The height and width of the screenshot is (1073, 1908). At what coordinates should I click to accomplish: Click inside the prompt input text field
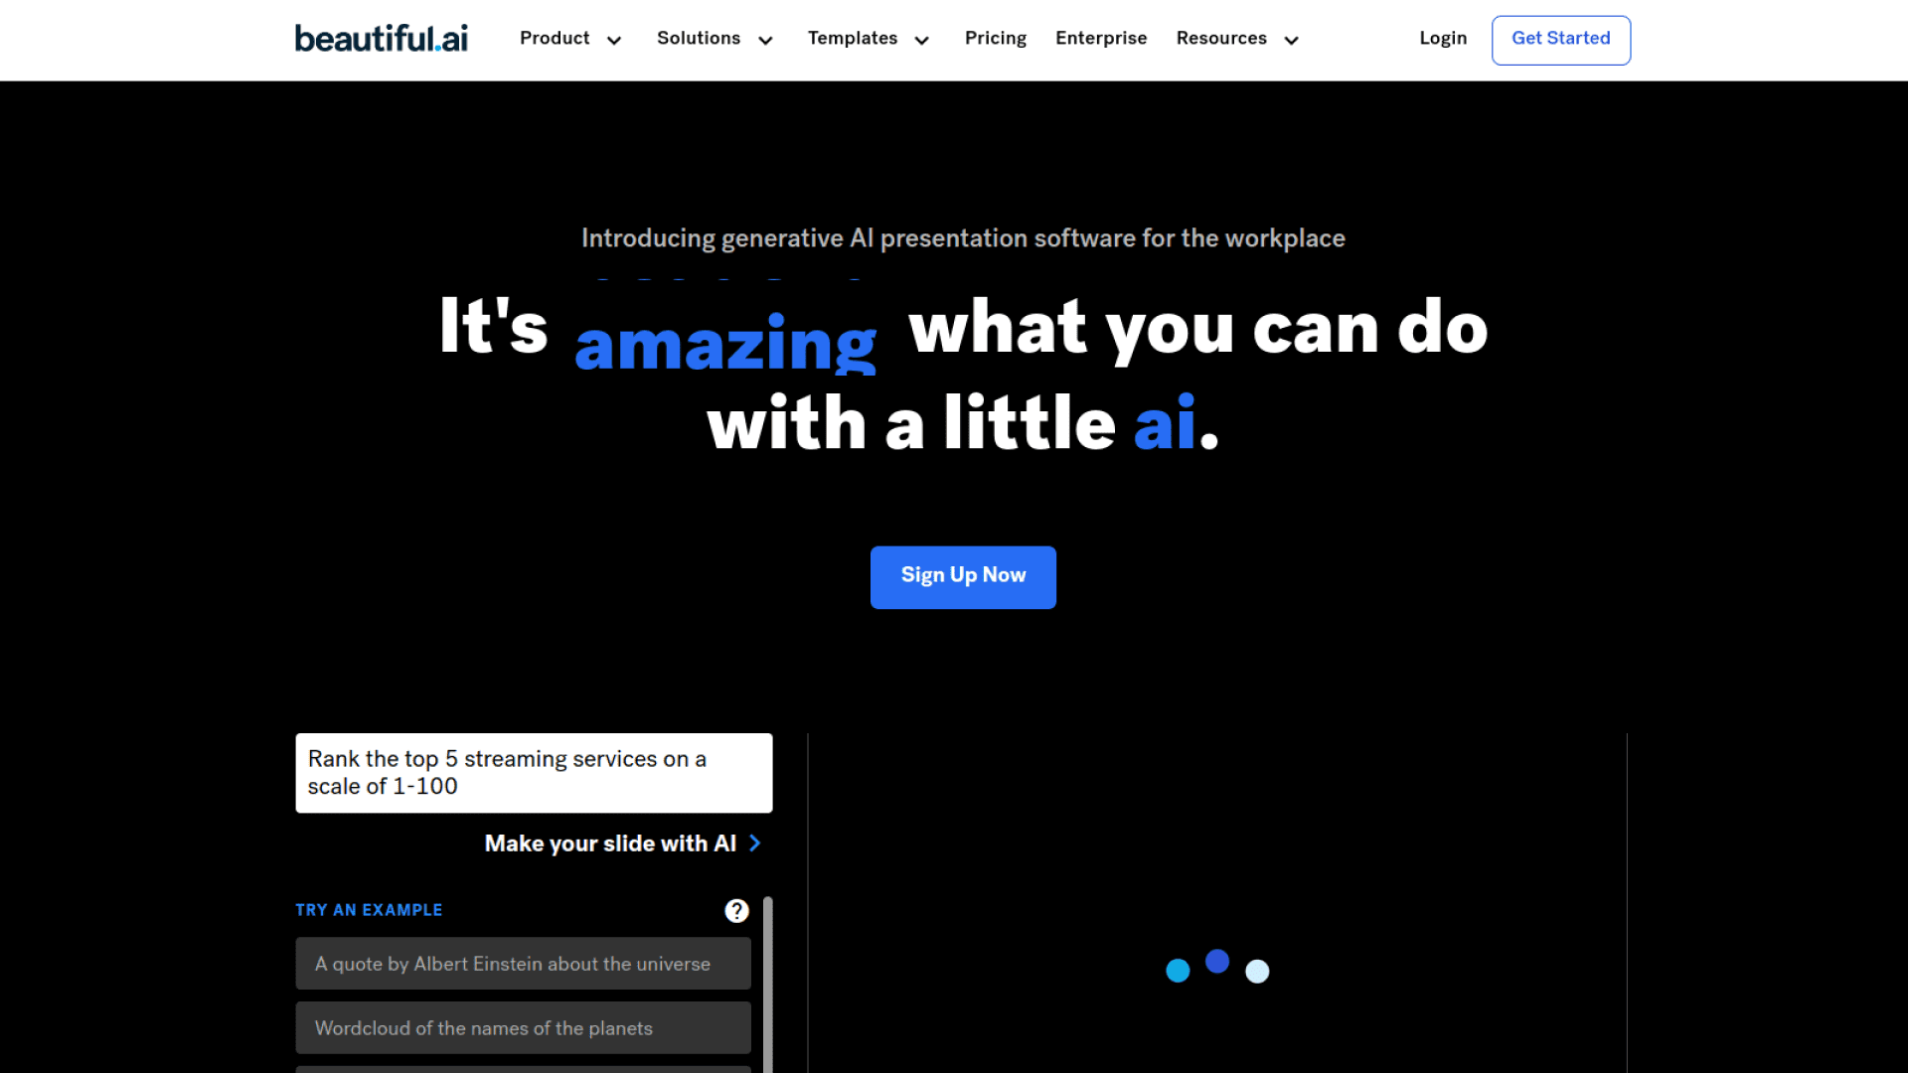tap(532, 772)
